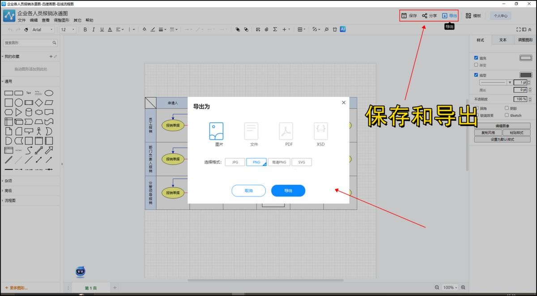Click the blue 导出 button in dialog
Image resolution: width=537 pixels, height=296 pixels.
pos(288,191)
